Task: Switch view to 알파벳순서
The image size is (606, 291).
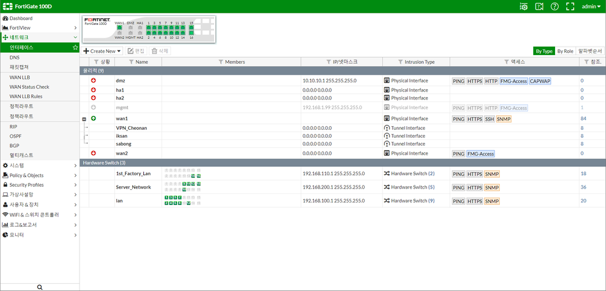Action: coord(590,51)
